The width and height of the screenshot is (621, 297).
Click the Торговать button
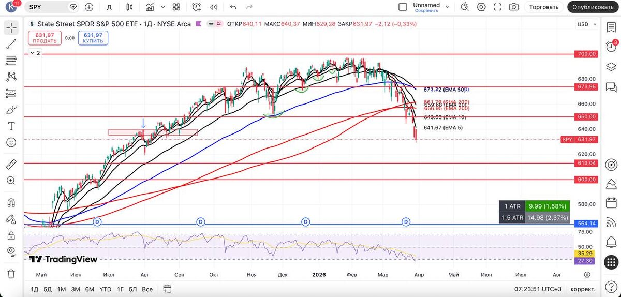click(x=544, y=7)
